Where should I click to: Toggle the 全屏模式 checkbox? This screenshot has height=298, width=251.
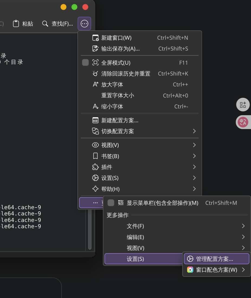click(85, 62)
